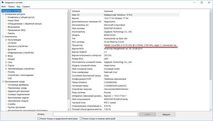Click the Найти button
The height and width of the screenshot is (121, 213).
coord(148,114)
